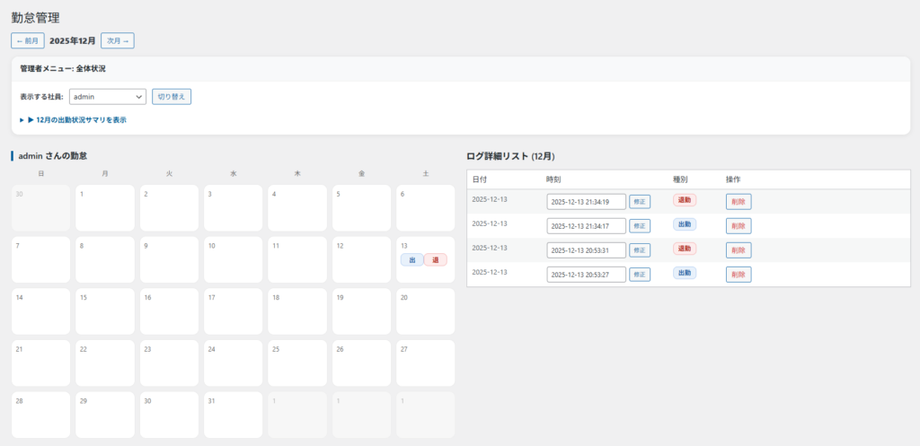Click the time field showing 2025-12-13 21:34:19
Image resolution: width=920 pixels, height=446 pixels.
[x=586, y=202]
